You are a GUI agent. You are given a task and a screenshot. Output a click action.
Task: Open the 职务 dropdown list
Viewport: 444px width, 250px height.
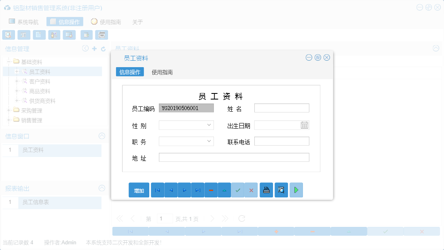pyautogui.click(x=210, y=141)
